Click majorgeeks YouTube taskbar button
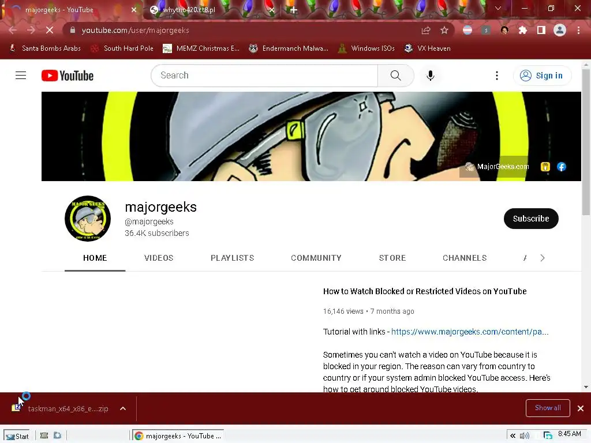 [x=178, y=436]
